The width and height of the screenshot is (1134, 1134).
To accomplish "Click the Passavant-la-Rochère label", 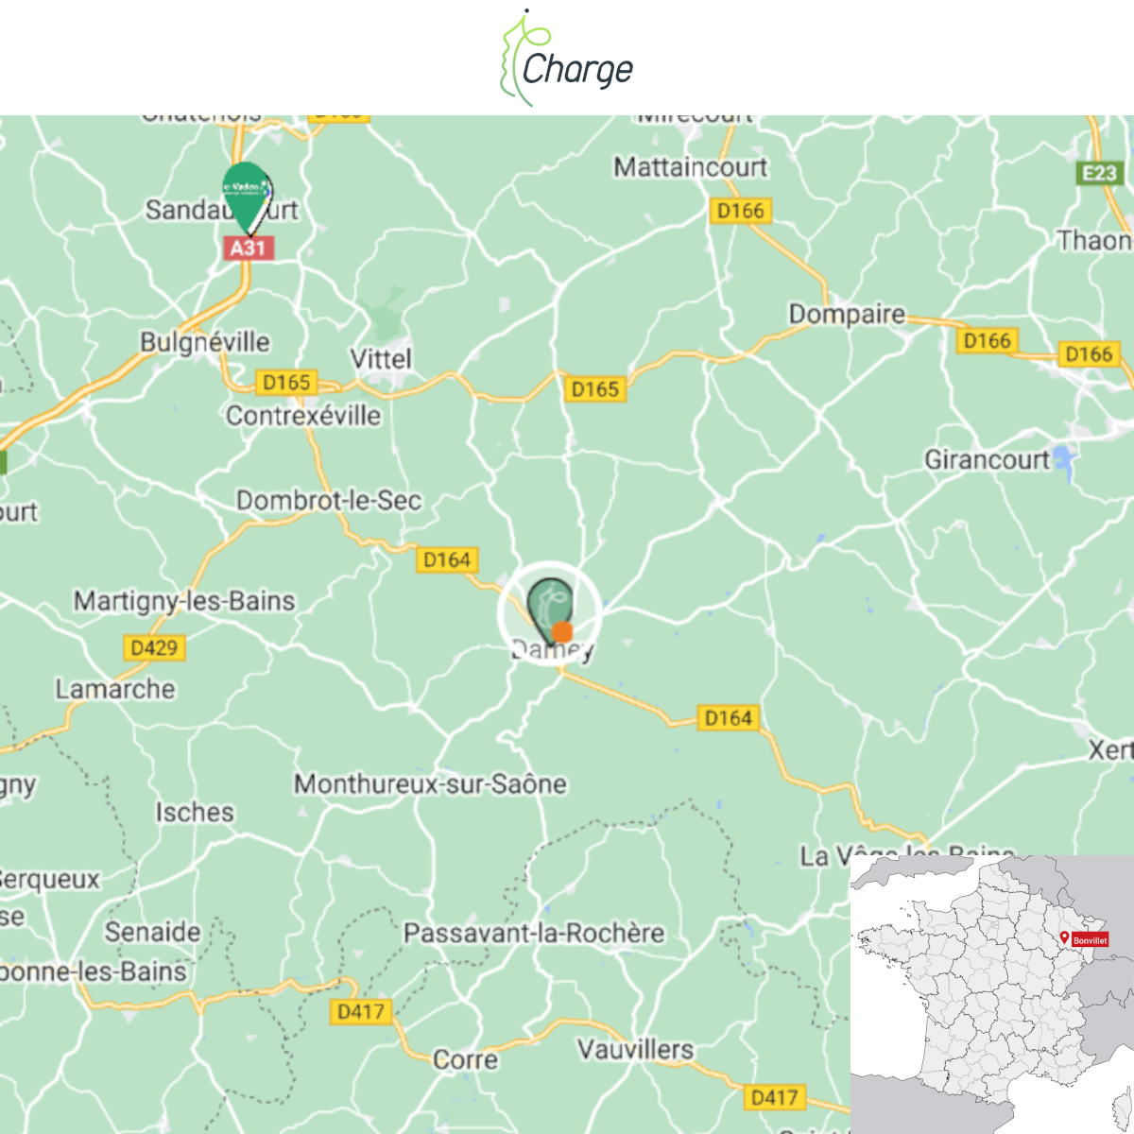I will click(x=534, y=934).
